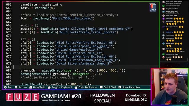The width and height of the screenshot is (189, 106).
Task: Click the Show Function label
Action: point(131,87)
